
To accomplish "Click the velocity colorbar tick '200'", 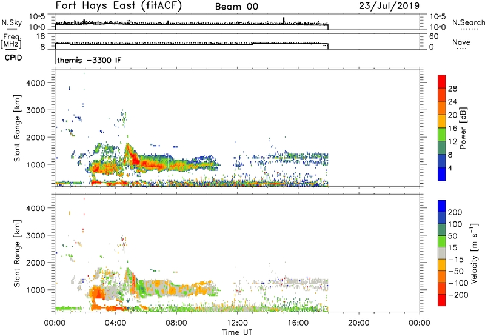I will [455, 212].
